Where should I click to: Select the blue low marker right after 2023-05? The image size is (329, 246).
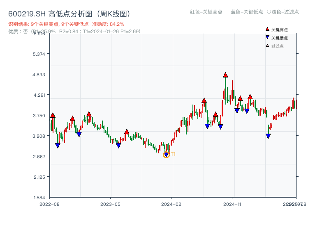(118, 146)
